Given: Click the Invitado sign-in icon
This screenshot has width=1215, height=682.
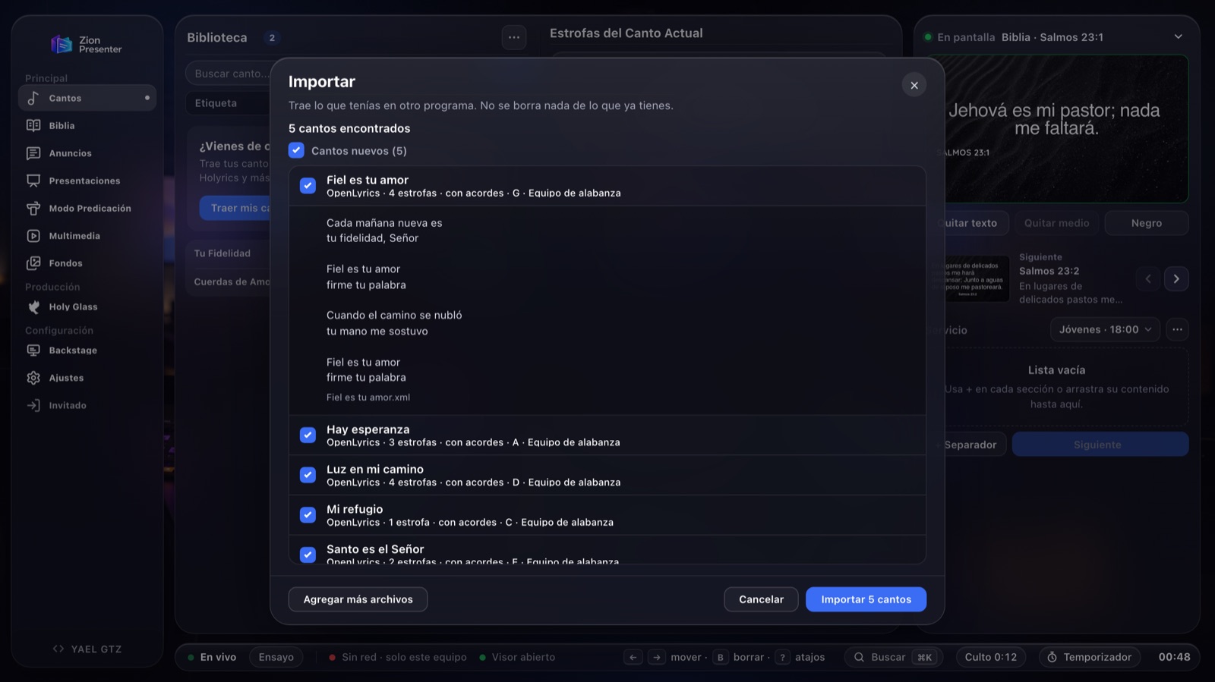Looking at the screenshot, I should [x=33, y=405].
